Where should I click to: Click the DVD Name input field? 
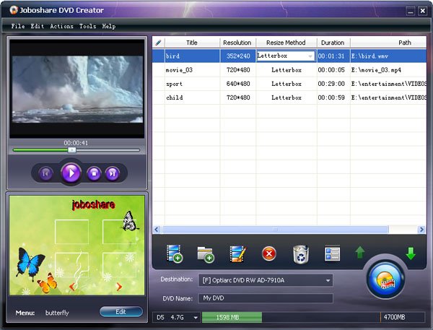(266, 298)
